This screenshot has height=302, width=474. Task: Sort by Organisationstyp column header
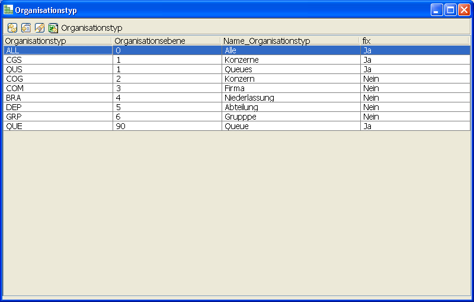pyautogui.click(x=57, y=41)
